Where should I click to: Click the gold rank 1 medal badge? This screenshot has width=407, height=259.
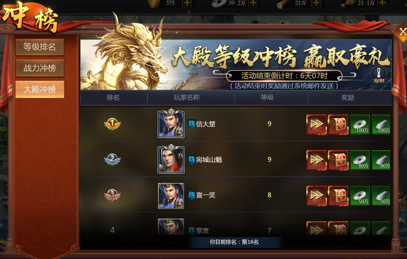pyautogui.click(x=112, y=124)
